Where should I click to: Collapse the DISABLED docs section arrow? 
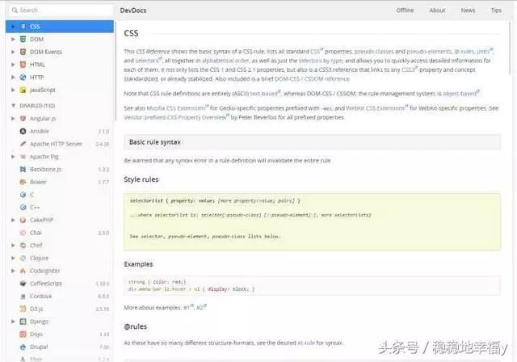(13, 106)
